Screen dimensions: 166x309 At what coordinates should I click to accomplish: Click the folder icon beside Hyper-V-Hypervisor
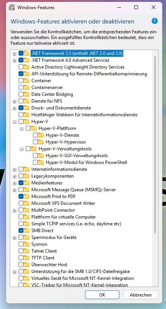(41, 142)
